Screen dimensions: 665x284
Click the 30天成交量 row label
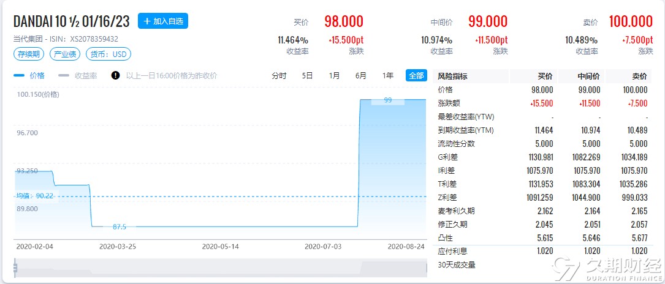(457, 265)
